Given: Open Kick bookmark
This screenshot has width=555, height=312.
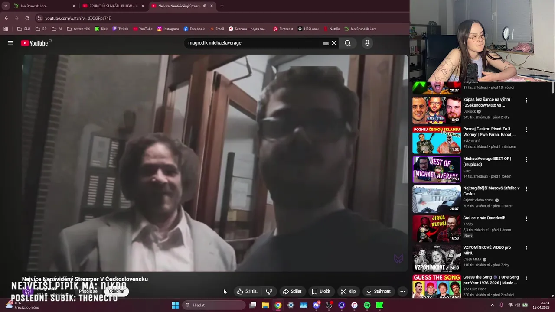Looking at the screenshot, I should click(101, 29).
